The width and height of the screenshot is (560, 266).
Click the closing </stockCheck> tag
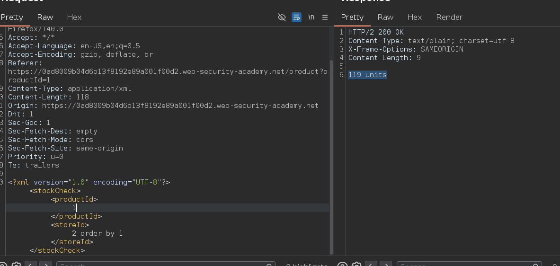click(57, 251)
